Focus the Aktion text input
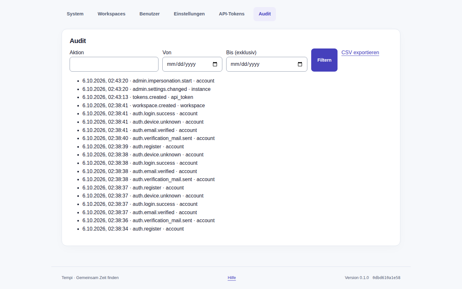 tap(114, 64)
